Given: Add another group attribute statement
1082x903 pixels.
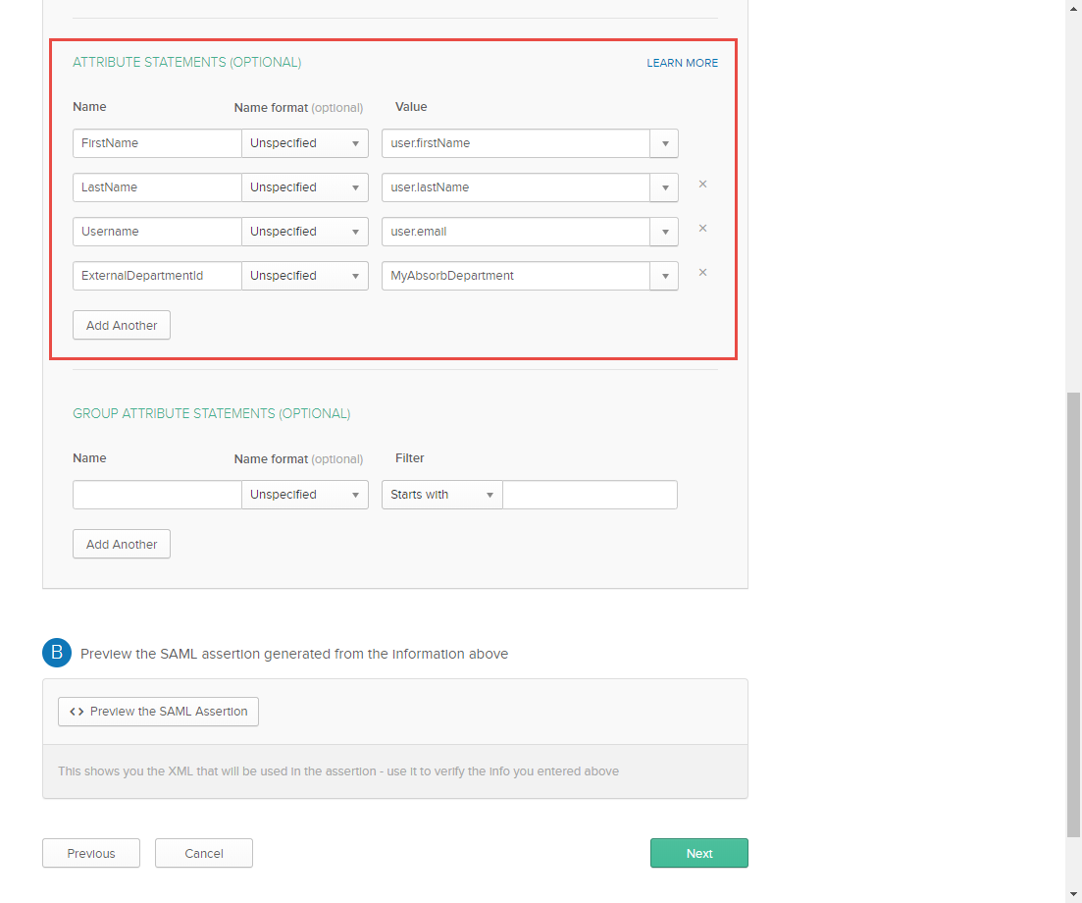Looking at the screenshot, I should (x=122, y=544).
